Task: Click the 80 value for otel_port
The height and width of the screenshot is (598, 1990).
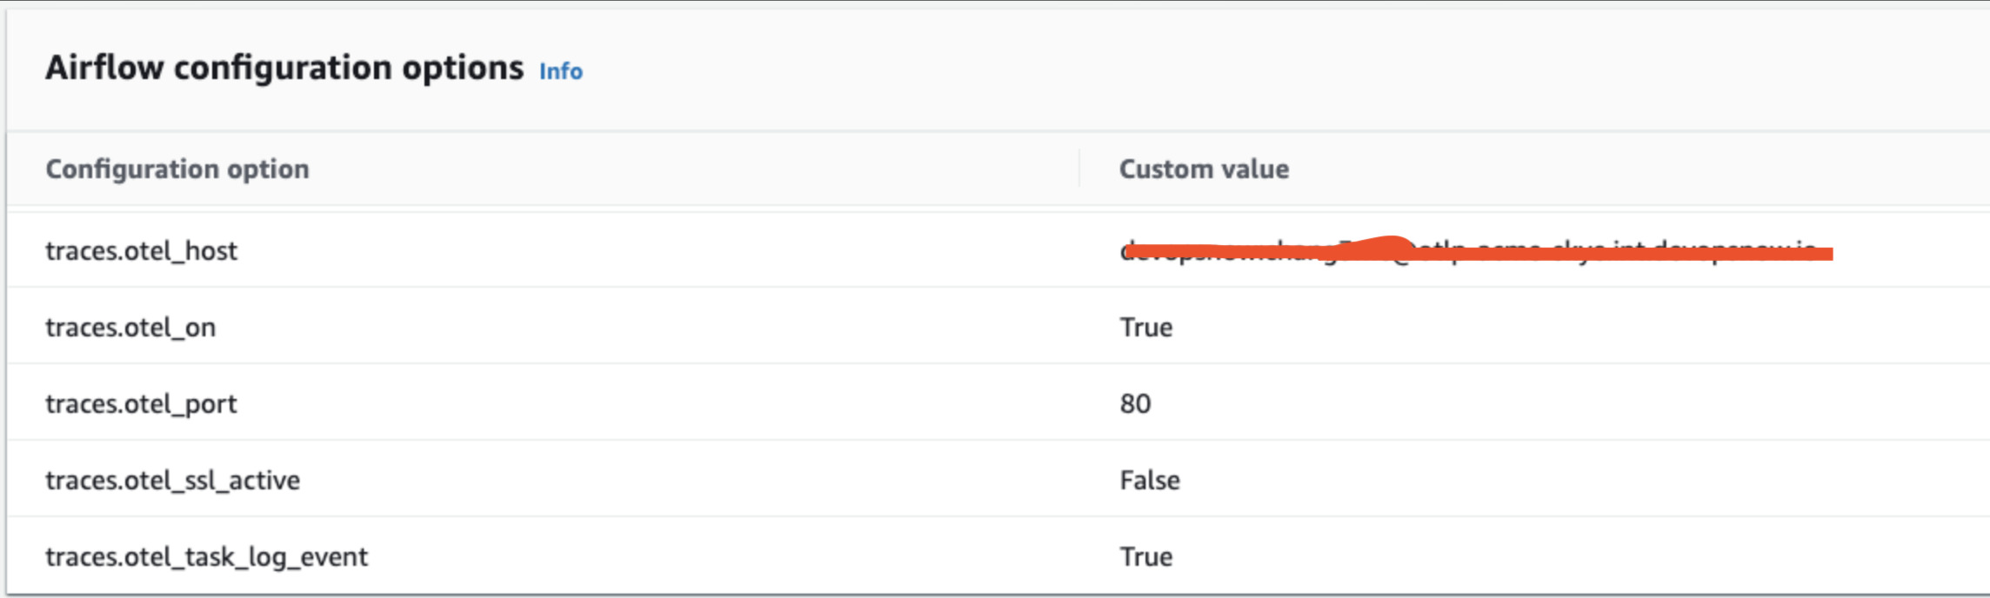Action: [1135, 404]
